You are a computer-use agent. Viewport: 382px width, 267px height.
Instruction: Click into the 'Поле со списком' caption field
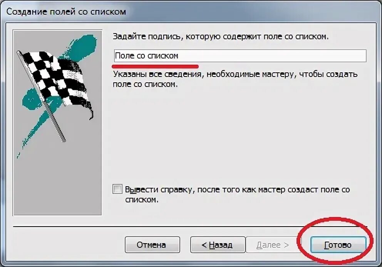(x=240, y=56)
